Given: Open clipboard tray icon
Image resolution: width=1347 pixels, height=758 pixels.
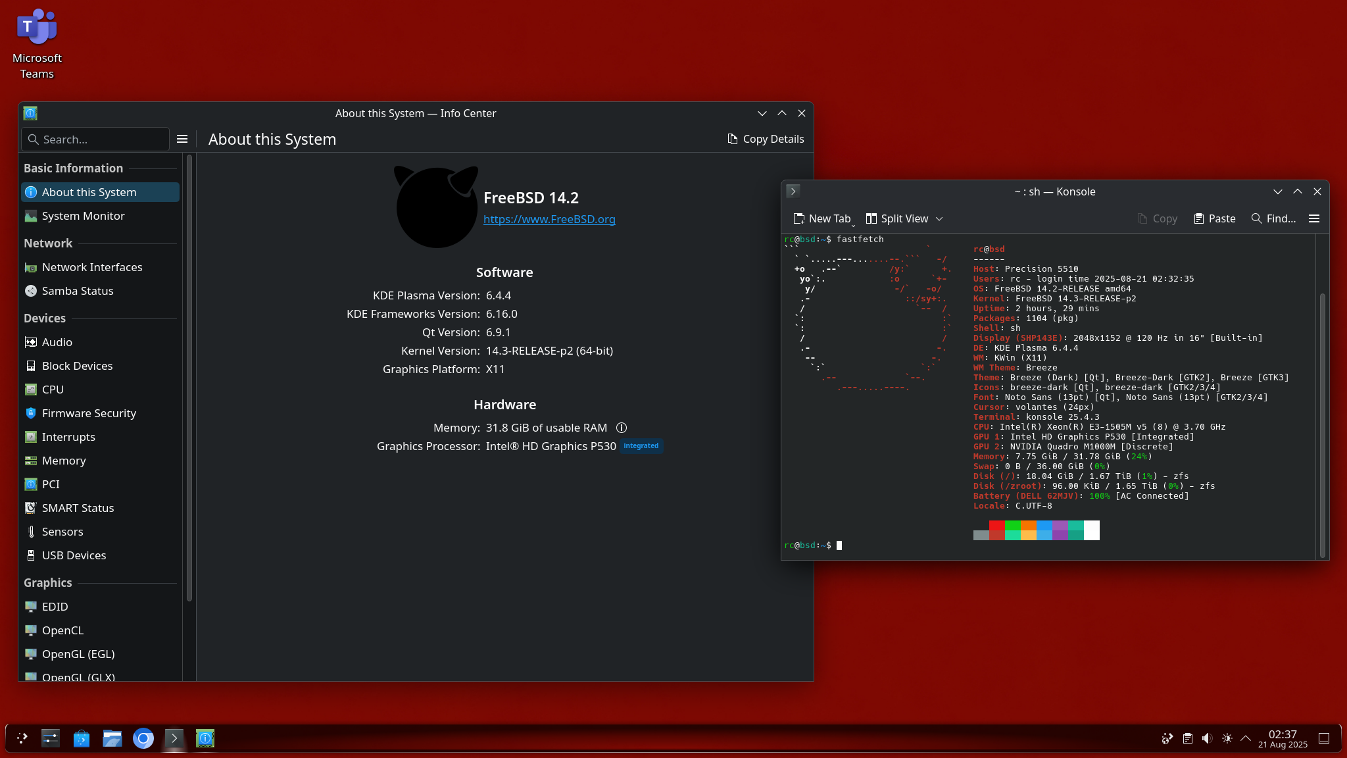Looking at the screenshot, I should 1187,738.
